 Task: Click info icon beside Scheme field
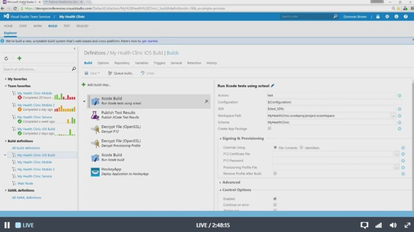click(x=399, y=122)
